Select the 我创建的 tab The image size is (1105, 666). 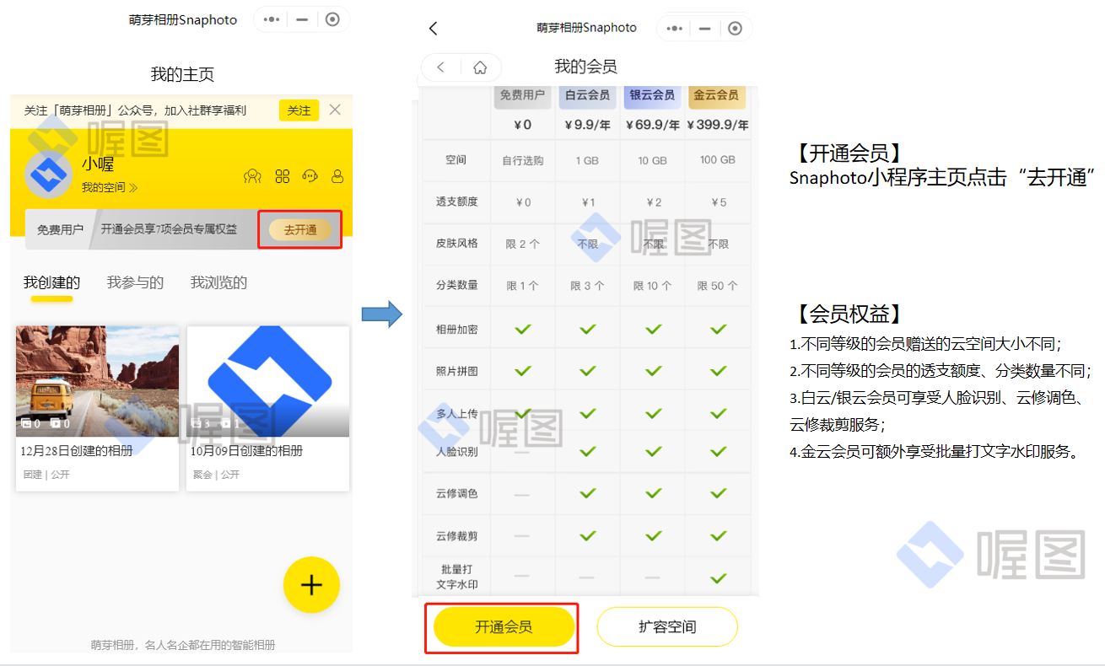[51, 282]
